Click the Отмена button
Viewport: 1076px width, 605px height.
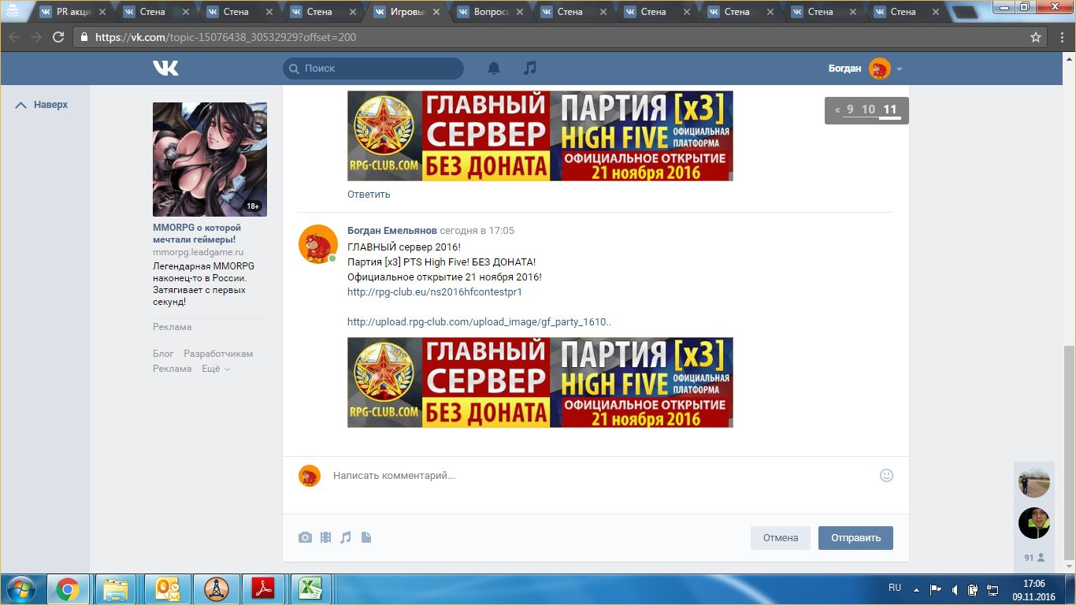(x=780, y=538)
